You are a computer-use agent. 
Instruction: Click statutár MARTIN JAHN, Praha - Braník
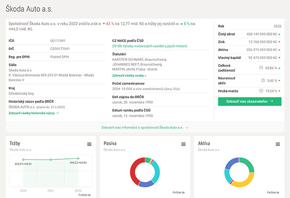click(135, 69)
